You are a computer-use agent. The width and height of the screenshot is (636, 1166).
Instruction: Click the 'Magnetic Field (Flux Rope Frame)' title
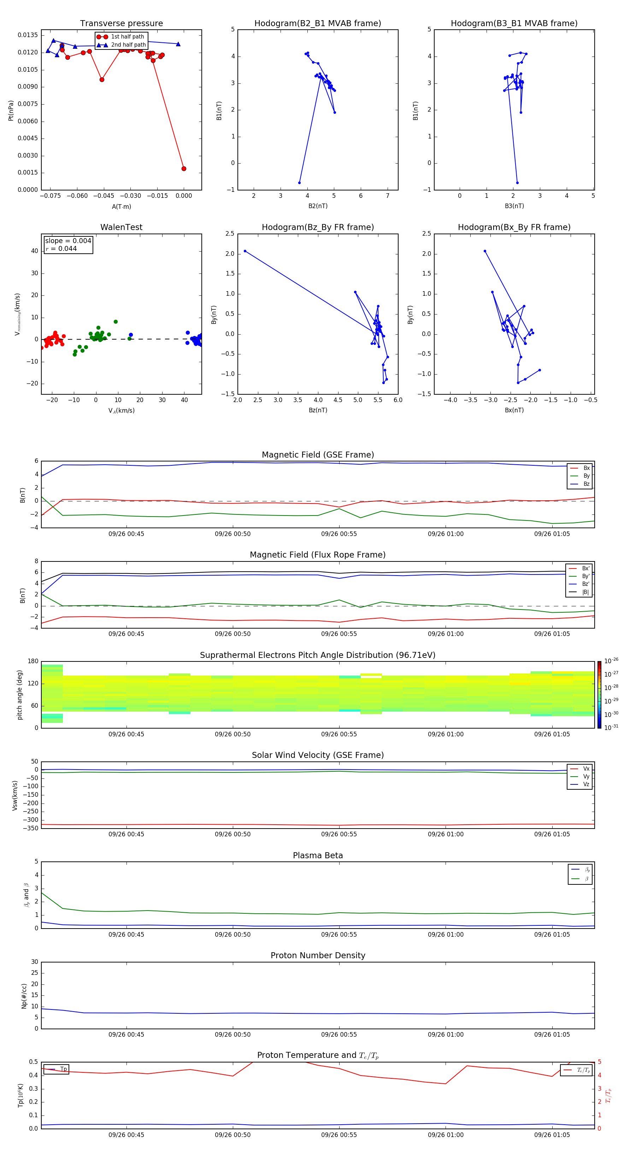(318, 555)
